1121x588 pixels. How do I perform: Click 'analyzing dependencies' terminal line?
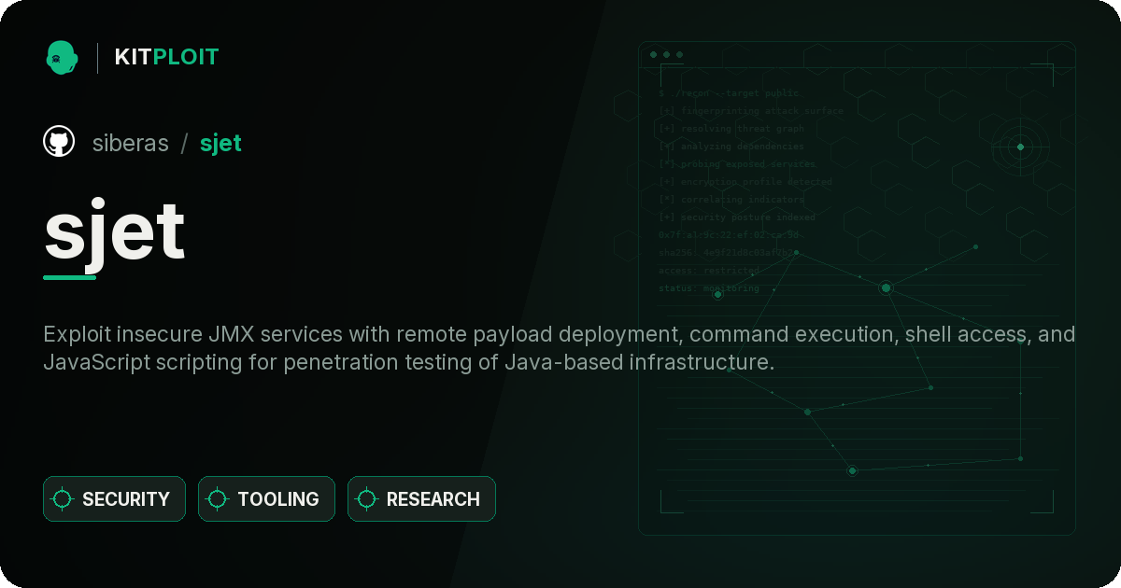731,147
